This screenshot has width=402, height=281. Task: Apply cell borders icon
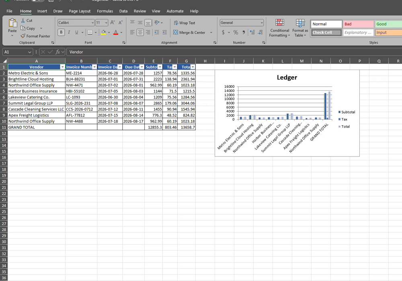(90, 32)
